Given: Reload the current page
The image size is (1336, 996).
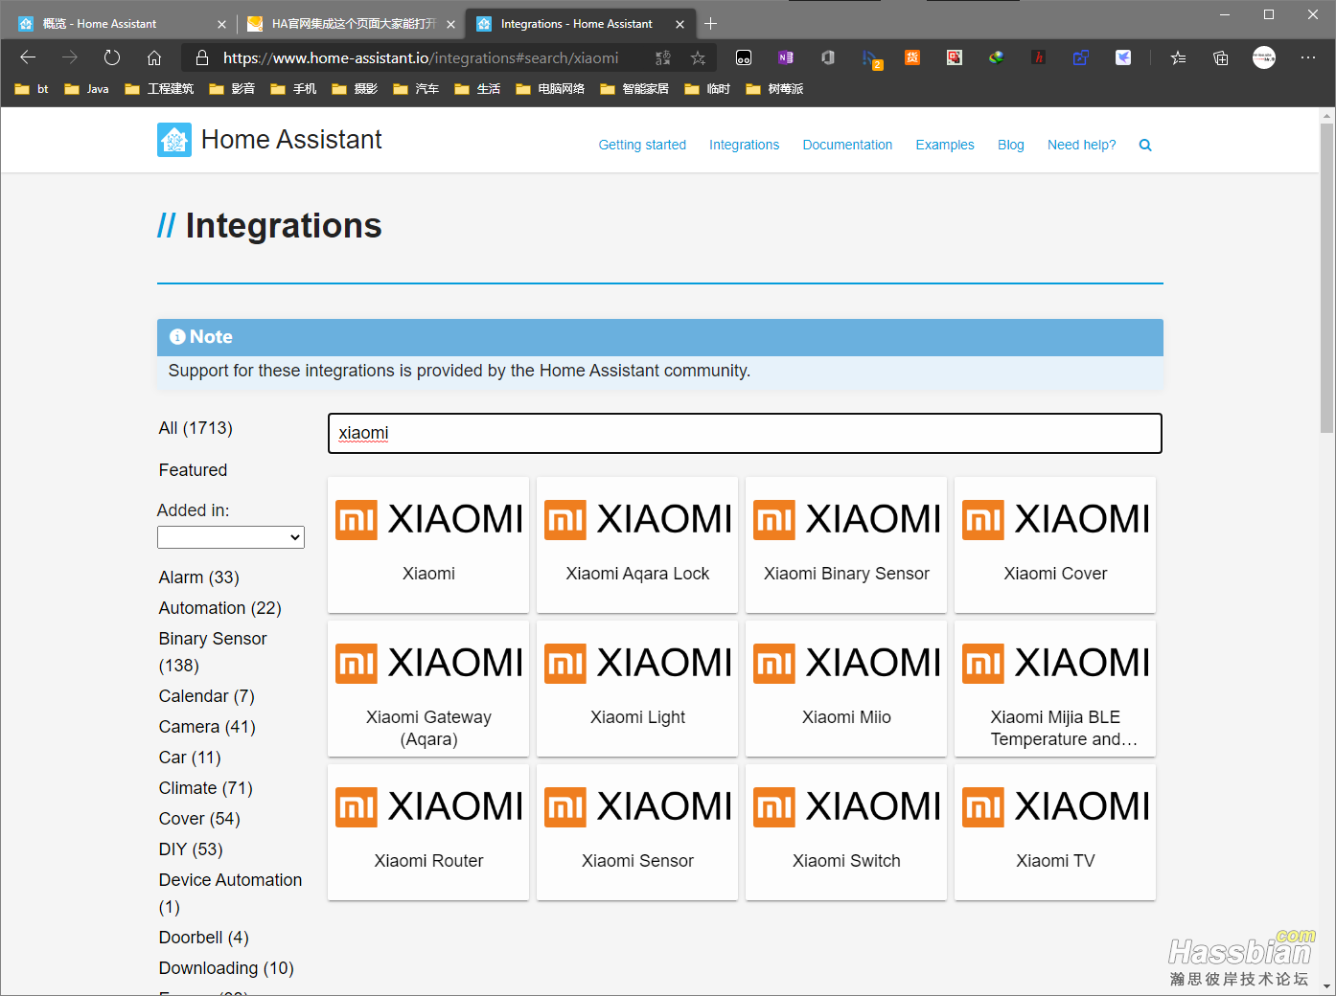Looking at the screenshot, I should pos(112,57).
